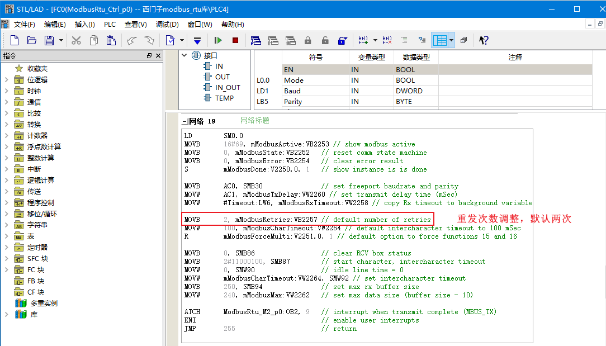Open the 编辑(E) menu
606x346 pixels.
point(55,25)
